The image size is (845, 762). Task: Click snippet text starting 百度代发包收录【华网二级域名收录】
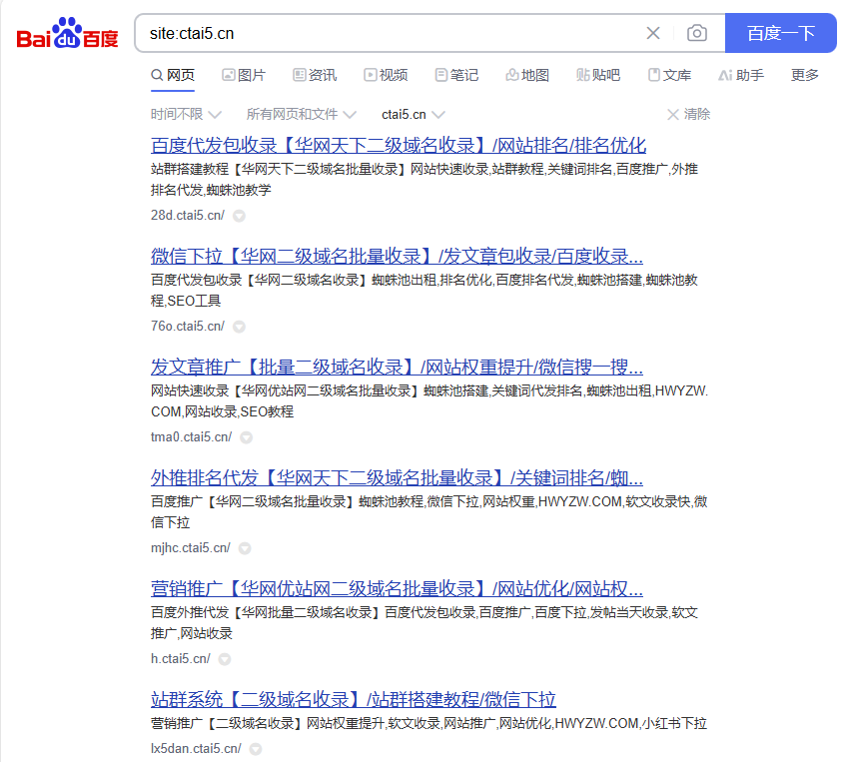tap(424, 291)
